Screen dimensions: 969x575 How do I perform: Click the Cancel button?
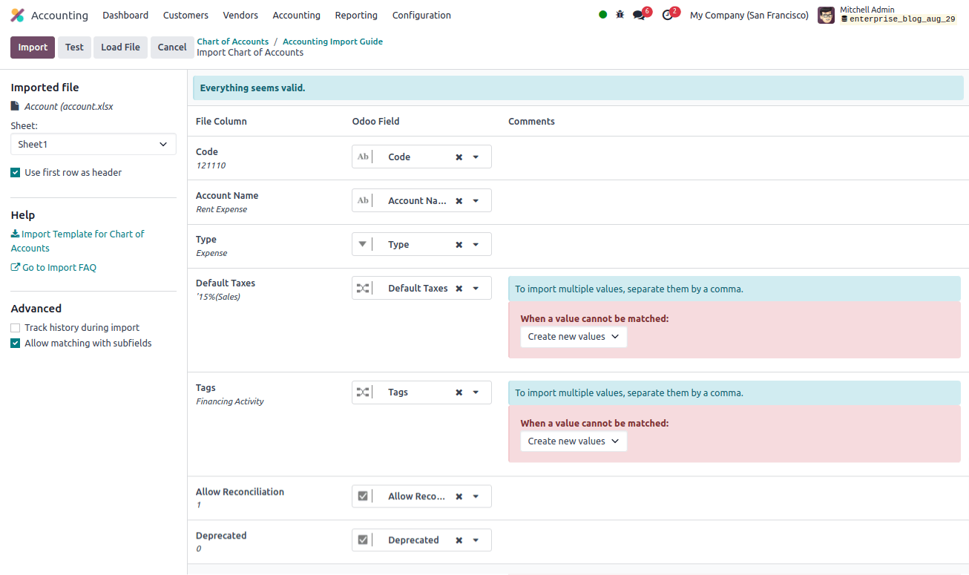[172, 47]
